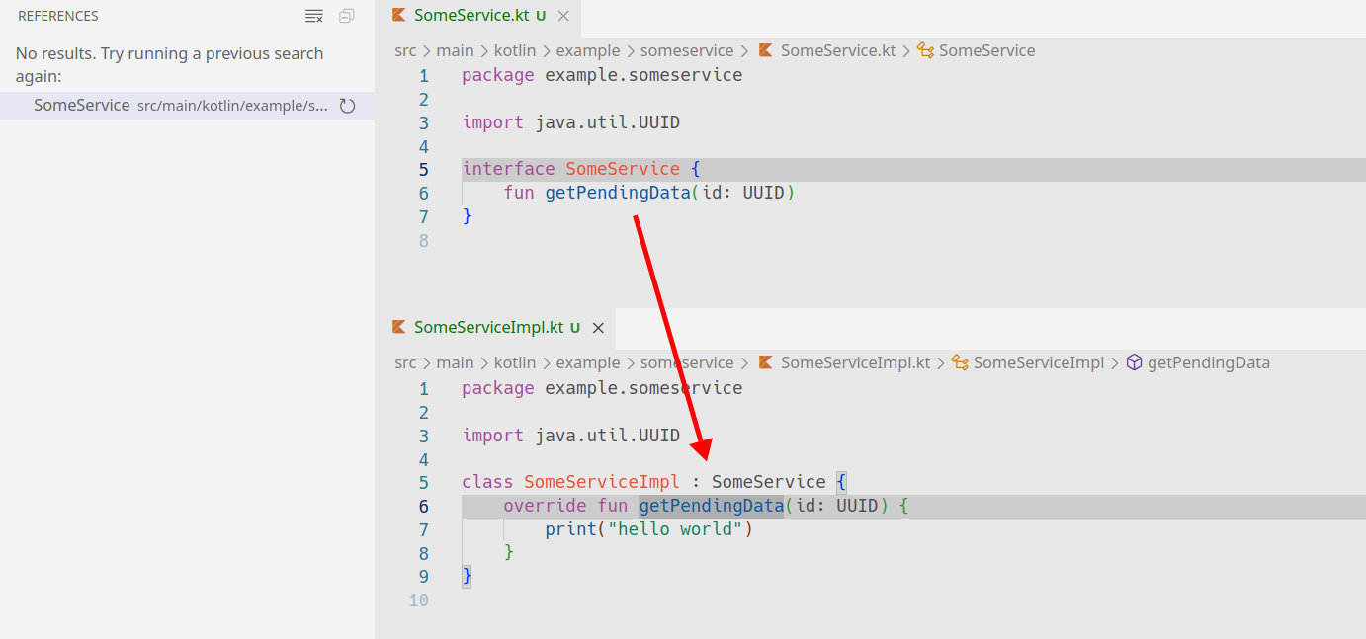This screenshot has width=1366, height=639.
Task: Click 'interface' keyword in SomeService.kt
Action: coord(508,169)
